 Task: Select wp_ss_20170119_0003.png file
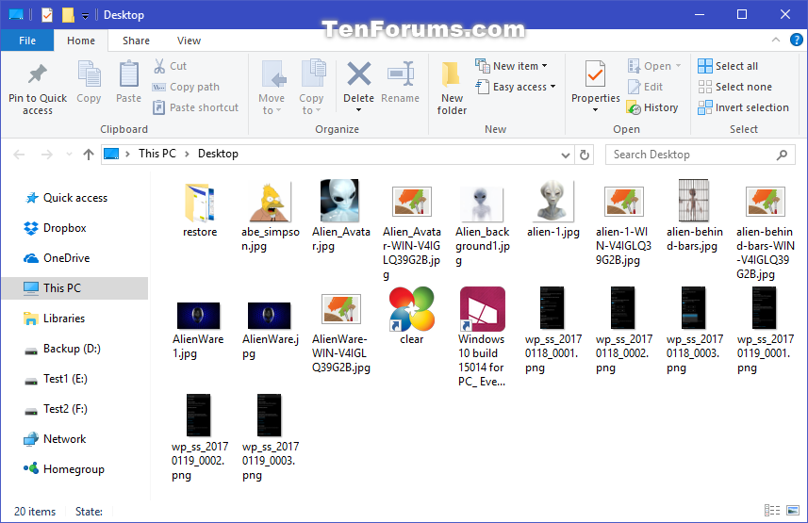[x=270, y=438]
